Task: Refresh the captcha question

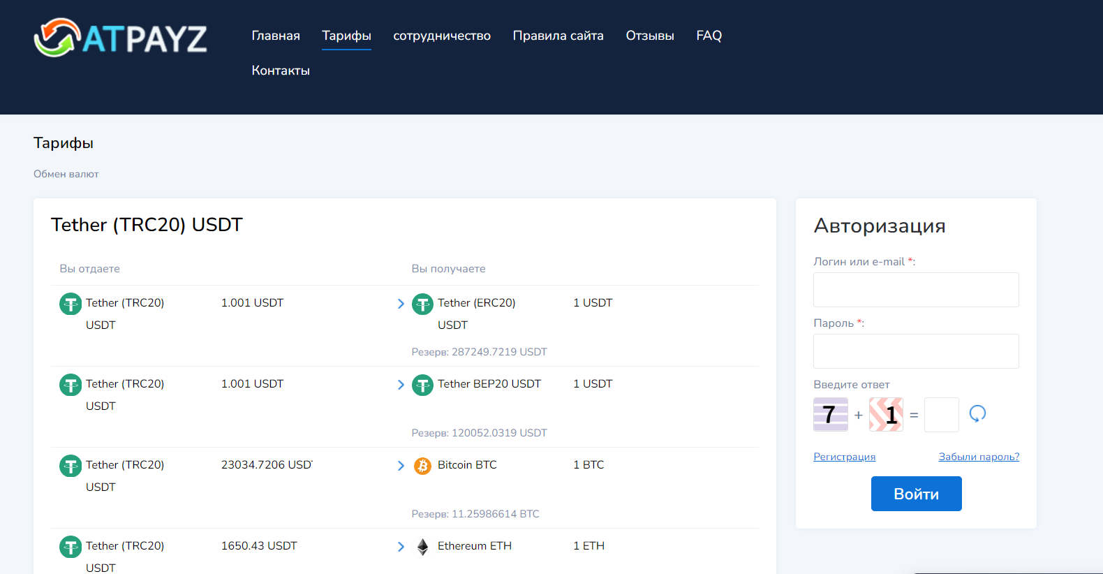Action: [977, 414]
